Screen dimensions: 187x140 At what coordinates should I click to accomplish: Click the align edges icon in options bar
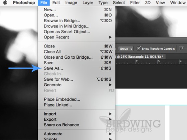(x=181, y=48)
